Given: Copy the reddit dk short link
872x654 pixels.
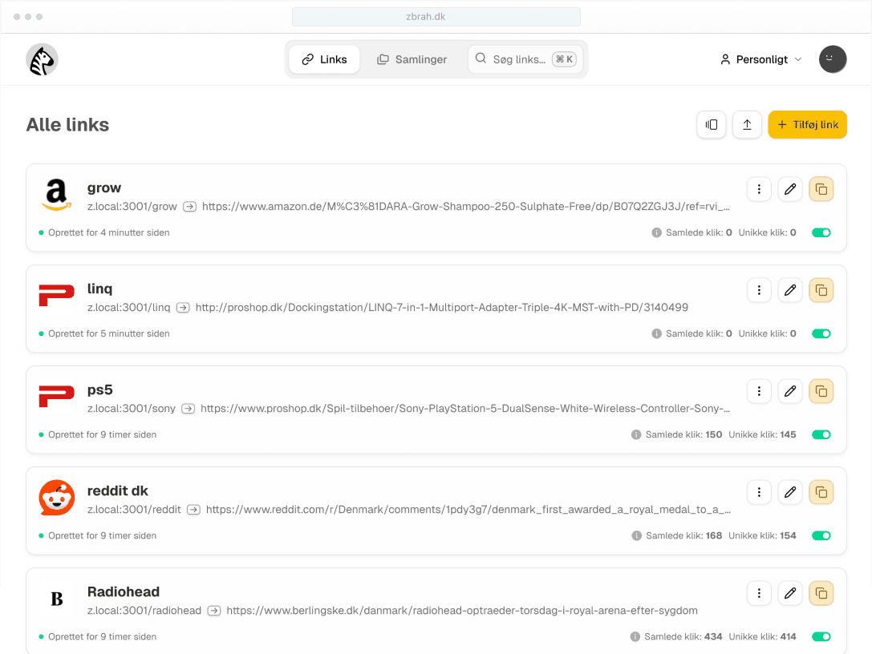Looking at the screenshot, I should (x=821, y=492).
